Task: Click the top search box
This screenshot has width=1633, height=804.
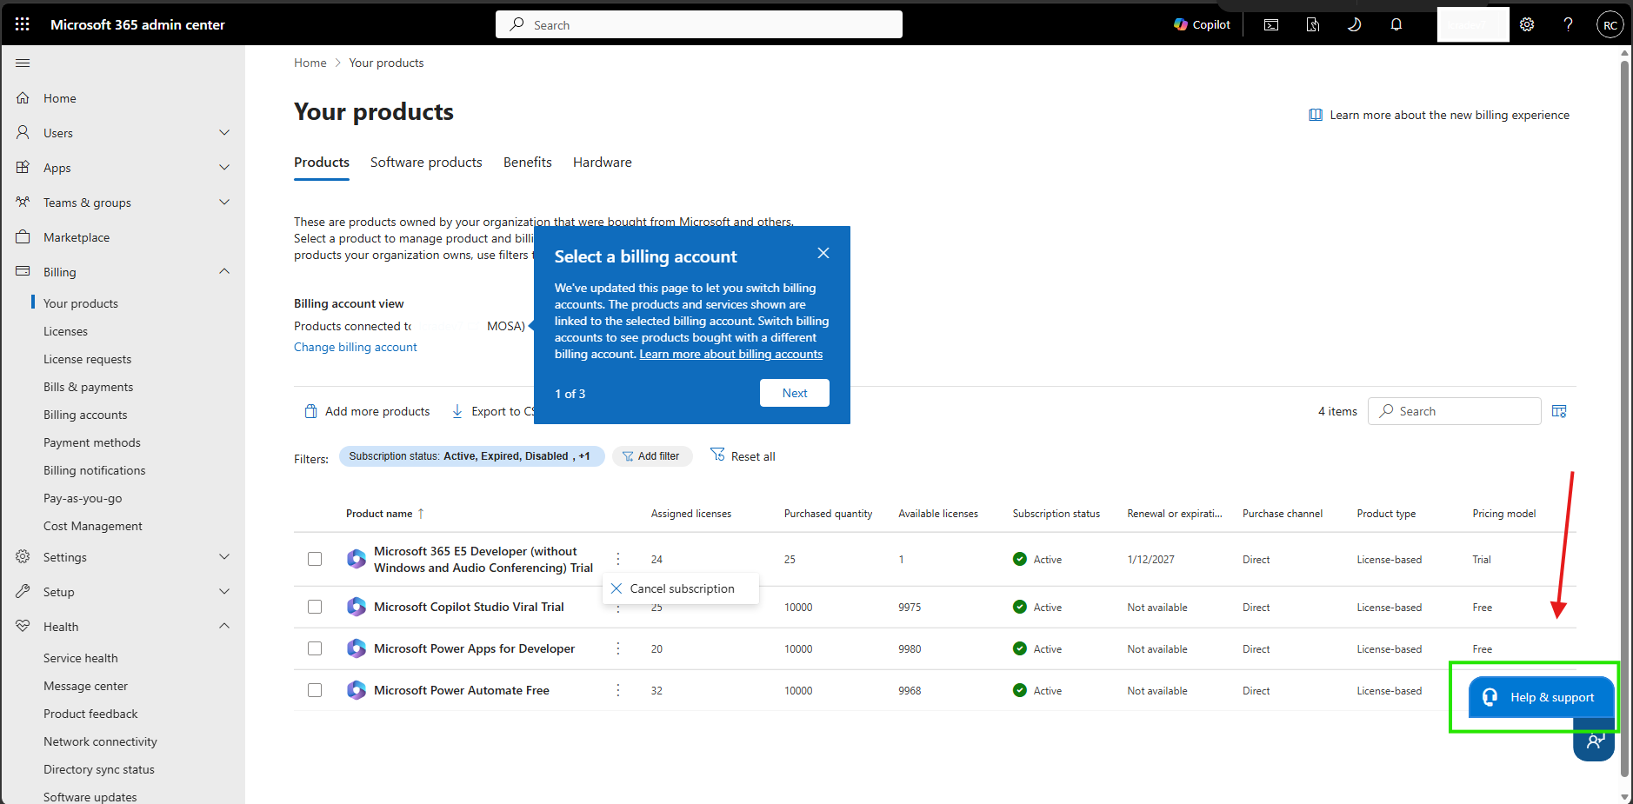Action: coord(699,24)
